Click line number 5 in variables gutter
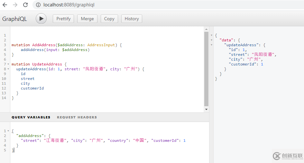The height and width of the screenshot is (163, 304). click(x=5, y=150)
